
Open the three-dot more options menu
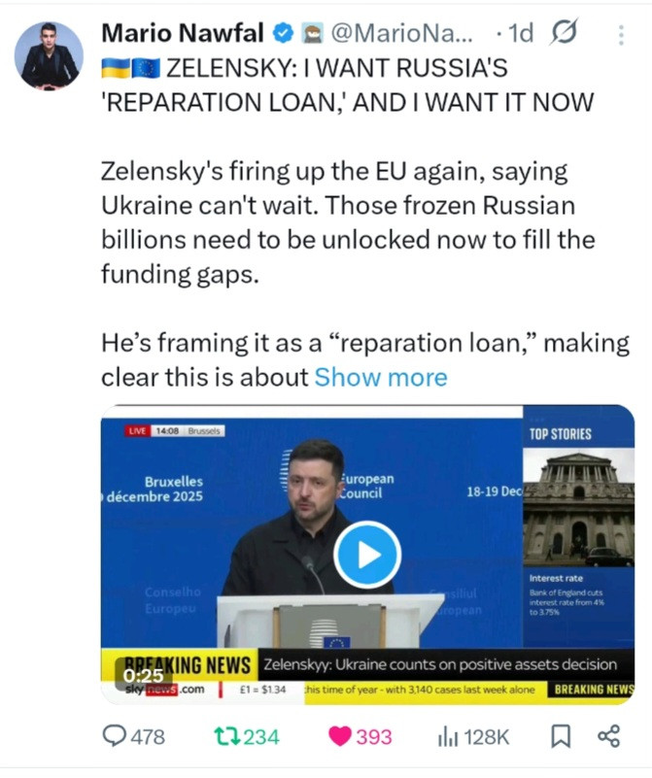[621, 35]
